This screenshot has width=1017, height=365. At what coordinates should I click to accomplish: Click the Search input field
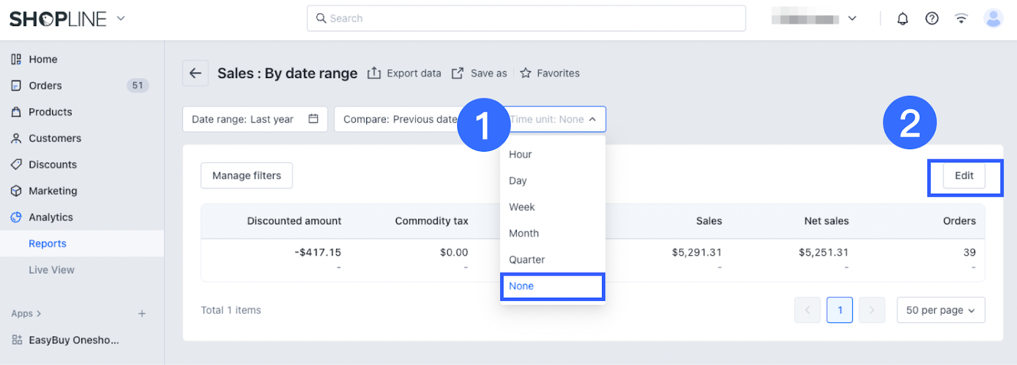526,18
